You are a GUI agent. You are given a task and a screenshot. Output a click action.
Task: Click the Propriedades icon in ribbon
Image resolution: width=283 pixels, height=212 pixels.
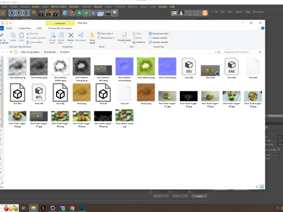(x=124, y=37)
